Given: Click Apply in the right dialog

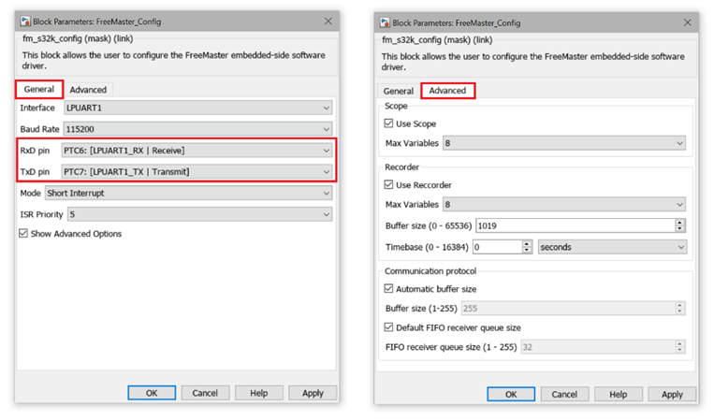Looking at the screenshot, I should [x=672, y=395].
